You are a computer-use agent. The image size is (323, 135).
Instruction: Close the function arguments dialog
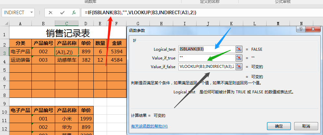(x=313, y=29)
